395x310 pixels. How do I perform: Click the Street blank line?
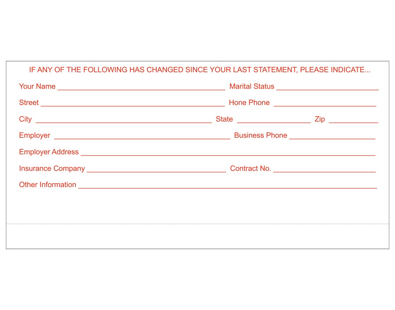(133, 106)
